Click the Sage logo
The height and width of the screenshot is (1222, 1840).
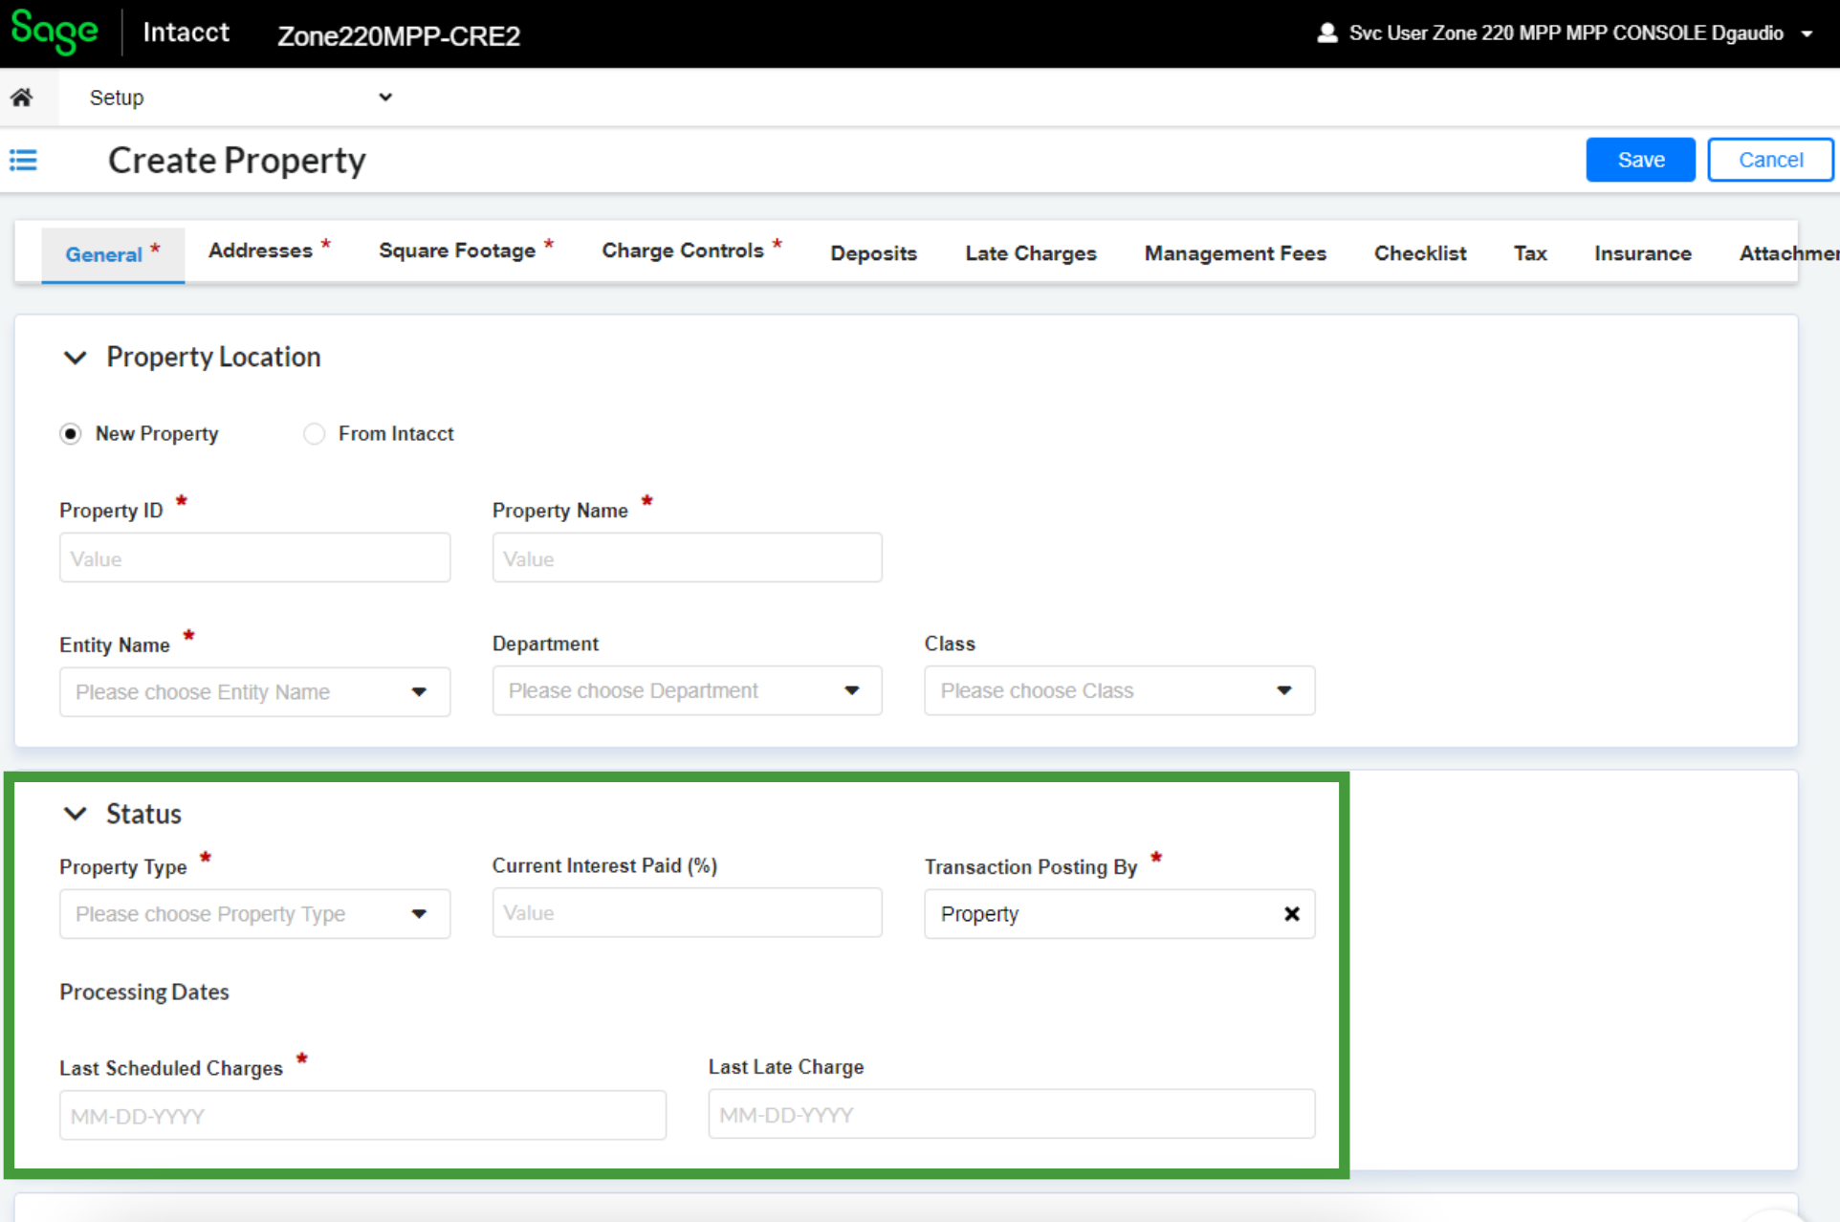pyautogui.click(x=55, y=33)
